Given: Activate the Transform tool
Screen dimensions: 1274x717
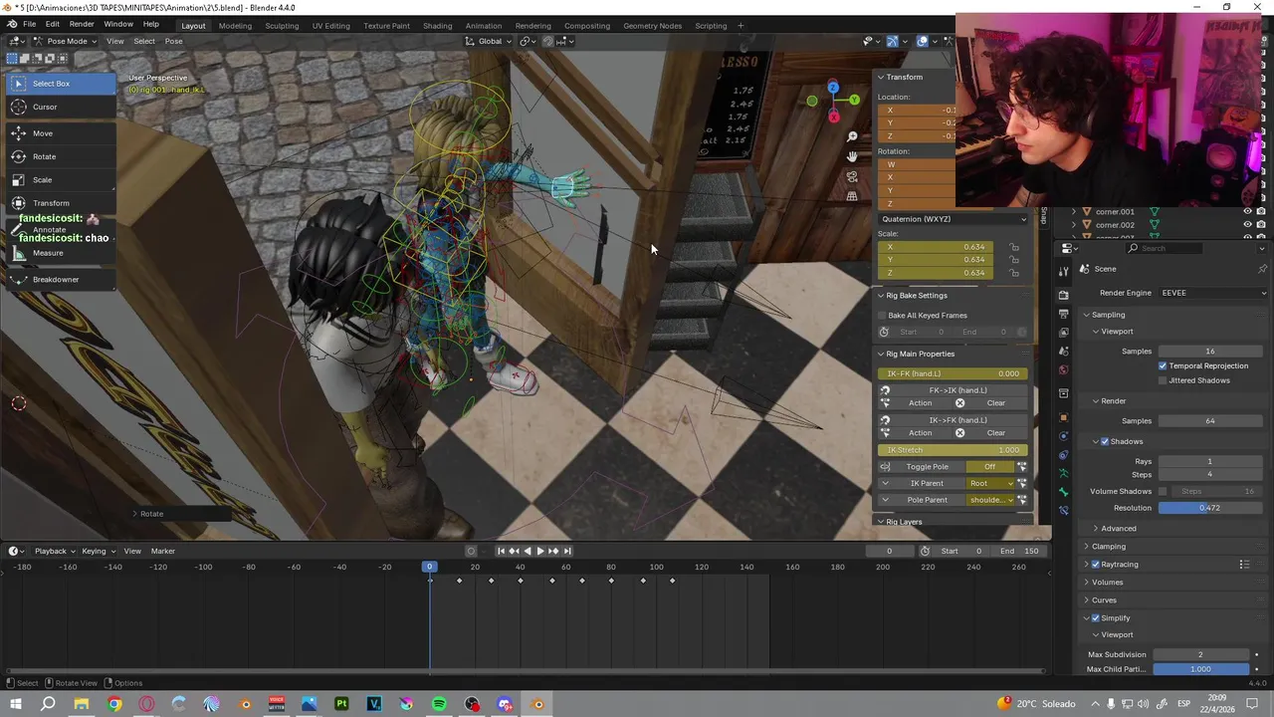Looking at the screenshot, I should click(x=60, y=203).
